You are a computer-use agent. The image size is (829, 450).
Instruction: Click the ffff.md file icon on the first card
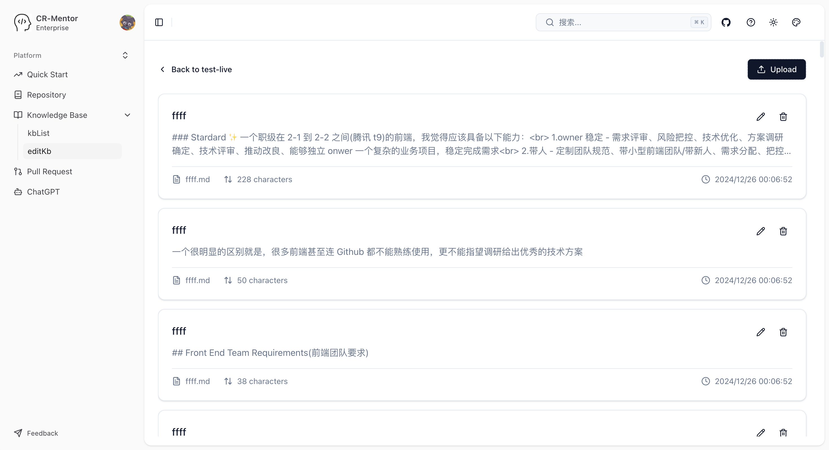[177, 179]
